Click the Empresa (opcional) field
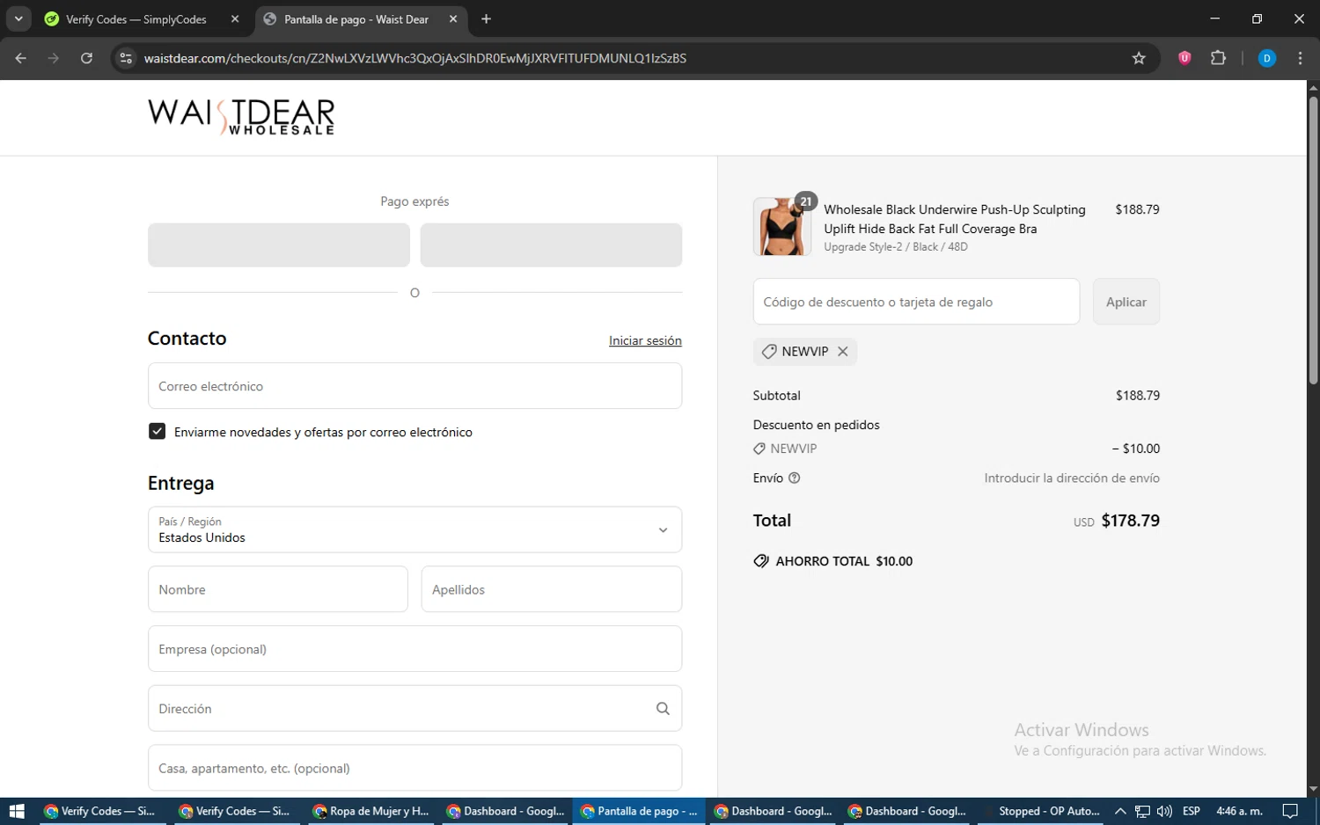This screenshot has height=825, width=1320. 414,649
